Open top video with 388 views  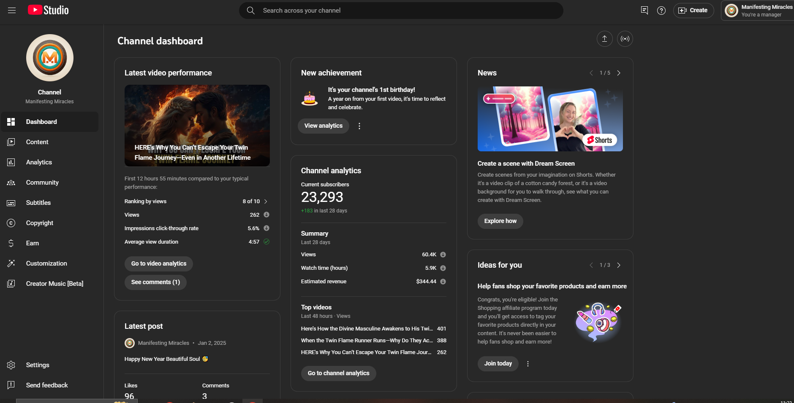pyautogui.click(x=374, y=341)
